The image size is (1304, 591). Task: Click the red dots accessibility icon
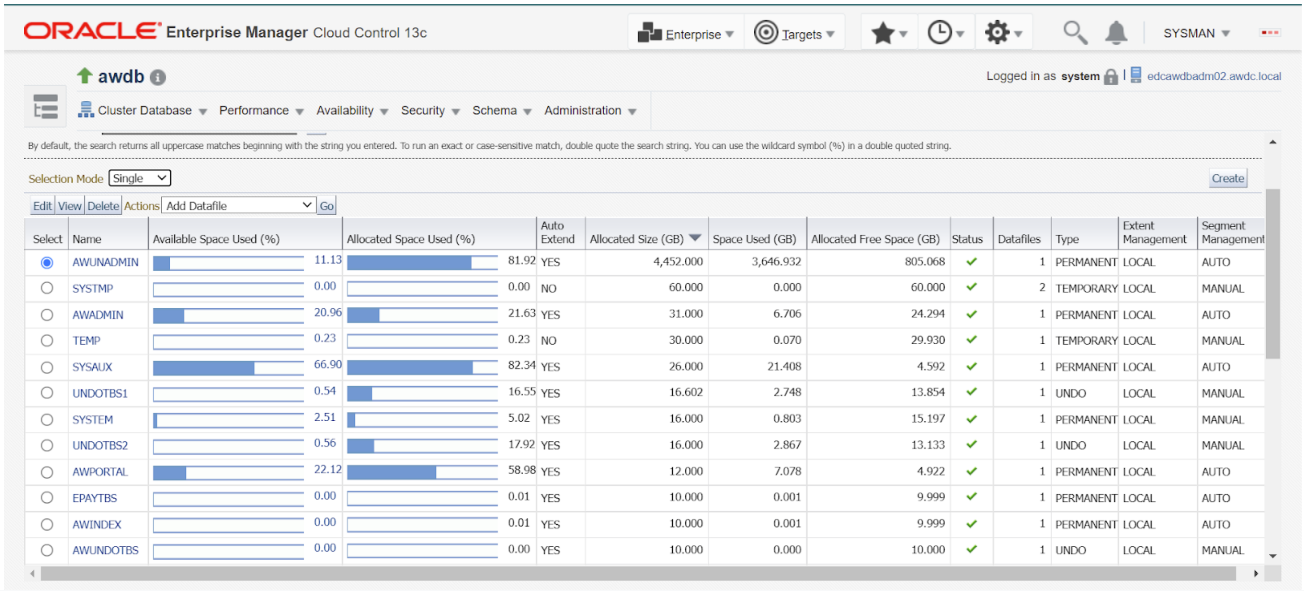[x=1270, y=33]
